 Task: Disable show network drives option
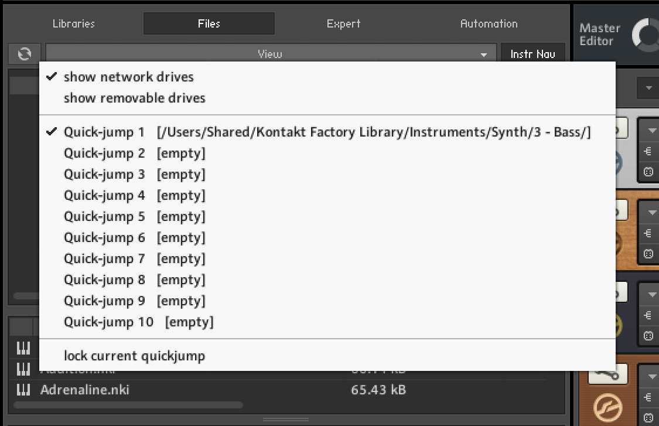click(x=128, y=77)
